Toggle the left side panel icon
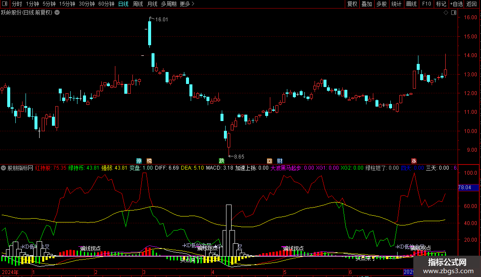Screen dimensions: 481x277 5,4
